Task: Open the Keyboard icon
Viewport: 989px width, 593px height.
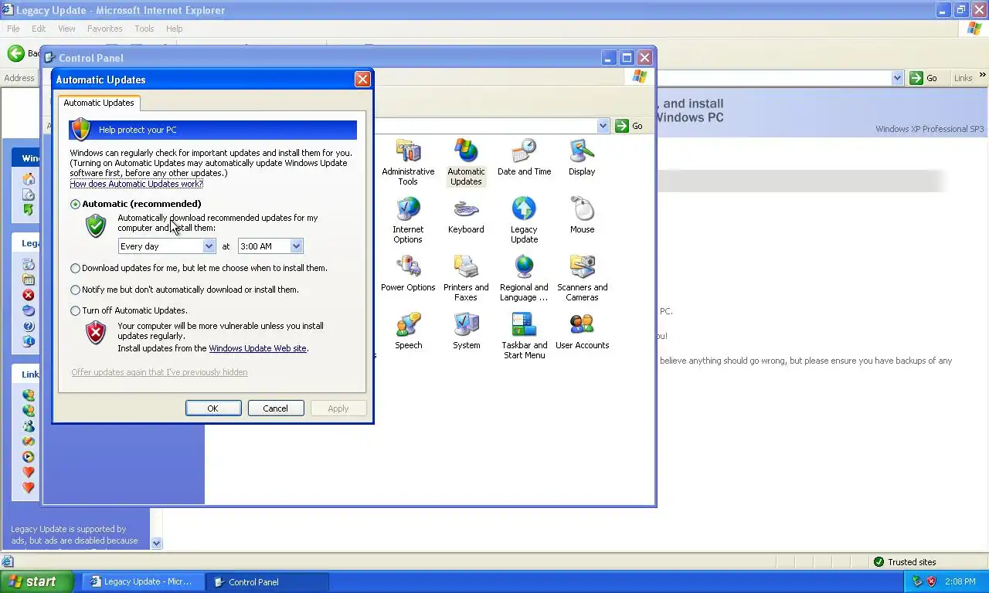Action: pyautogui.click(x=466, y=215)
